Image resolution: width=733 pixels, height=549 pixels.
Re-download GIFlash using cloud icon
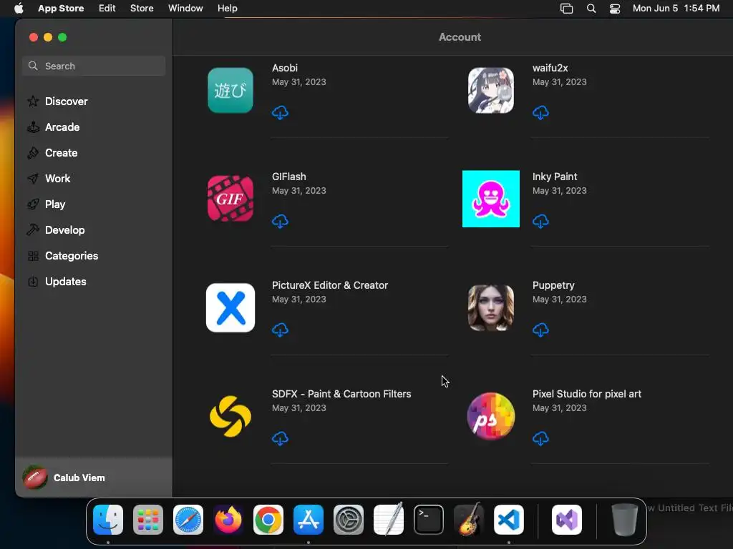click(x=280, y=222)
